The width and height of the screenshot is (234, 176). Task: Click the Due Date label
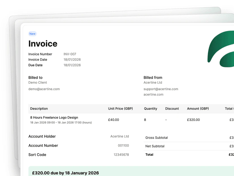[x=35, y=65]
